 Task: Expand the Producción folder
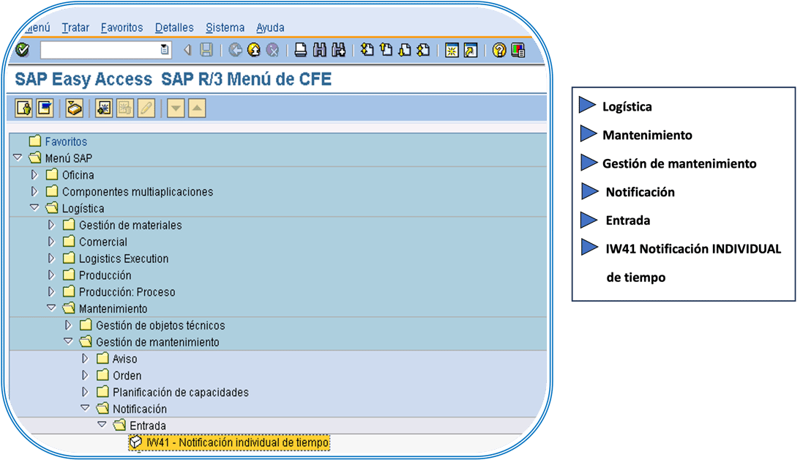[51, 275]
